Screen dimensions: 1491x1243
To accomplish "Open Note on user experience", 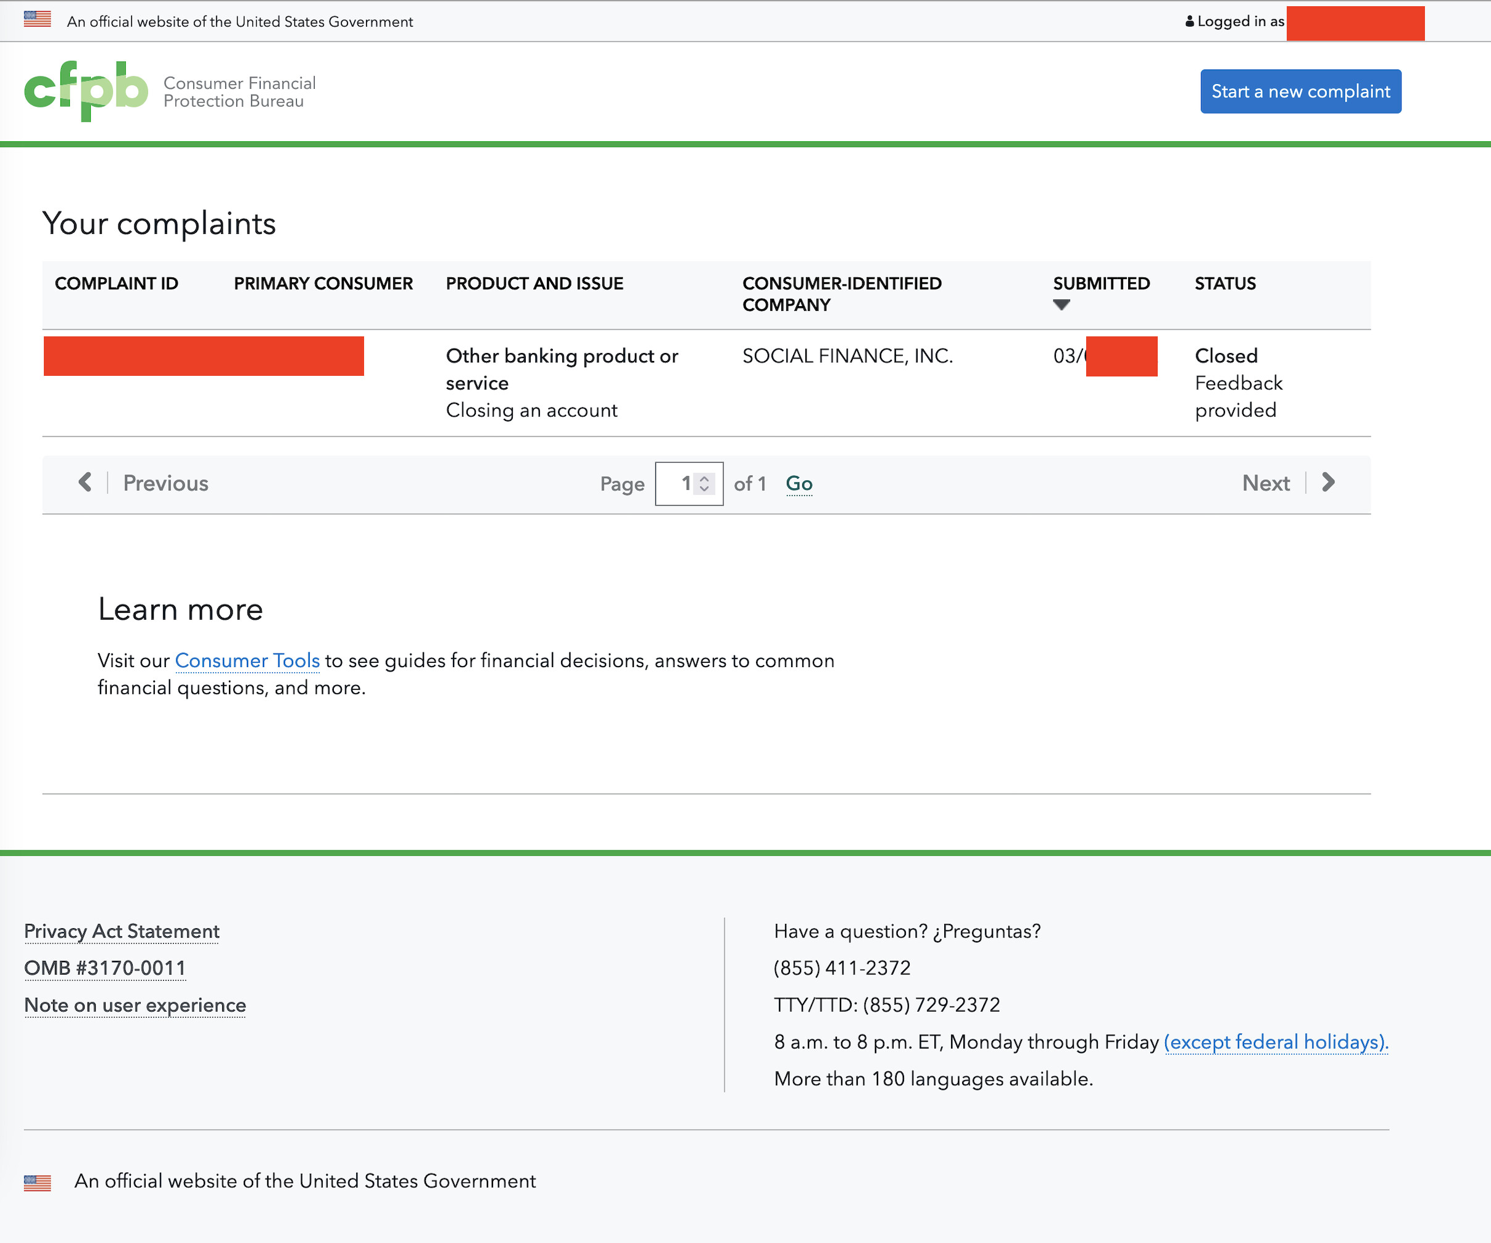I will (135, 1005).
